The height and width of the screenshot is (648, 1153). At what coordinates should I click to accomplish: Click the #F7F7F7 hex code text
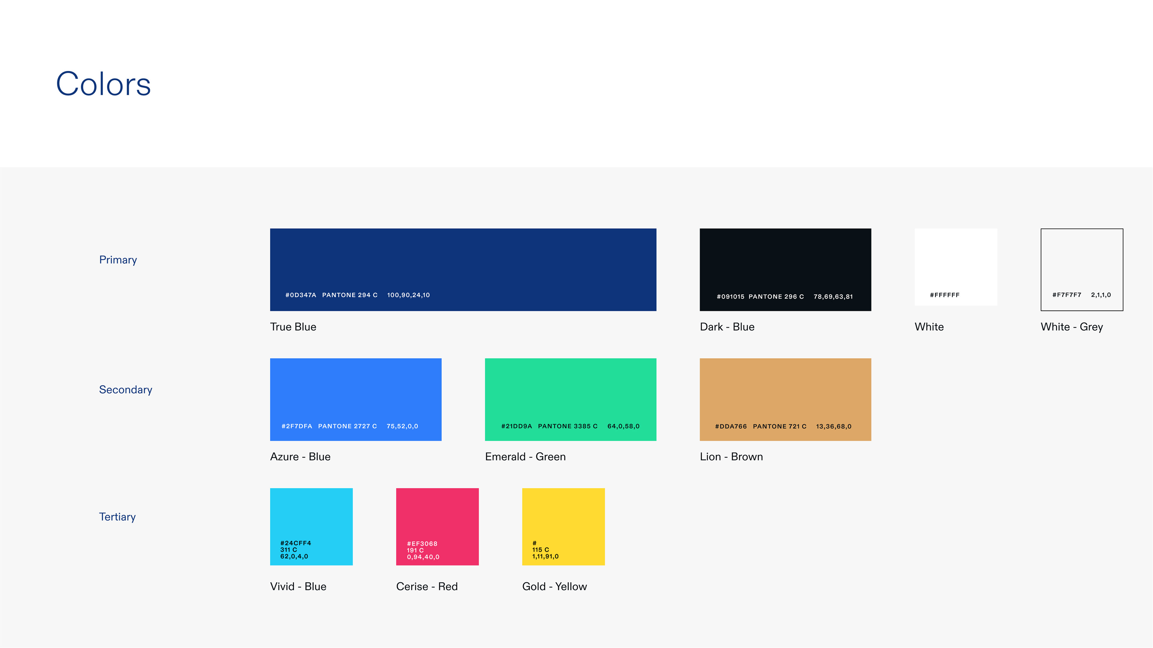1066,295
